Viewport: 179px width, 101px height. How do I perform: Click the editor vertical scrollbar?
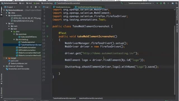175,60
